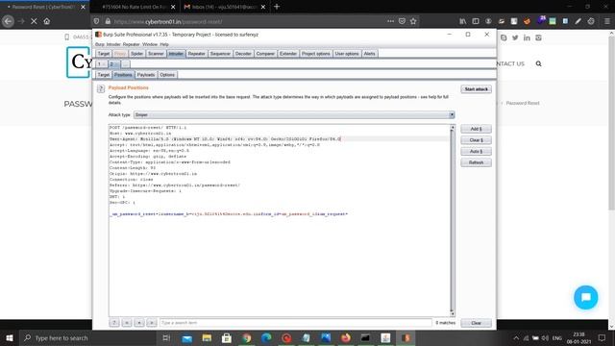Image resolution: width=615 pixels, height=346 pixels.
Task: Click the webpage search magnifier icon
Action: click(538, 63)
